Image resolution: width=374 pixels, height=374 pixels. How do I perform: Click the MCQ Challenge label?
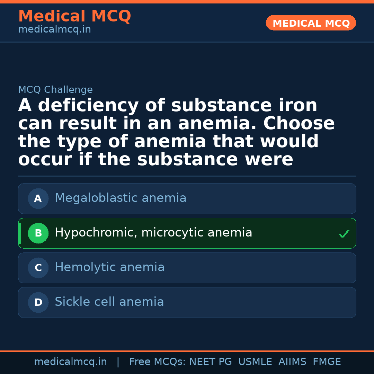(x=55, y=90)
